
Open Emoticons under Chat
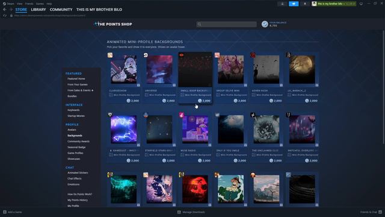click(73, 184)
